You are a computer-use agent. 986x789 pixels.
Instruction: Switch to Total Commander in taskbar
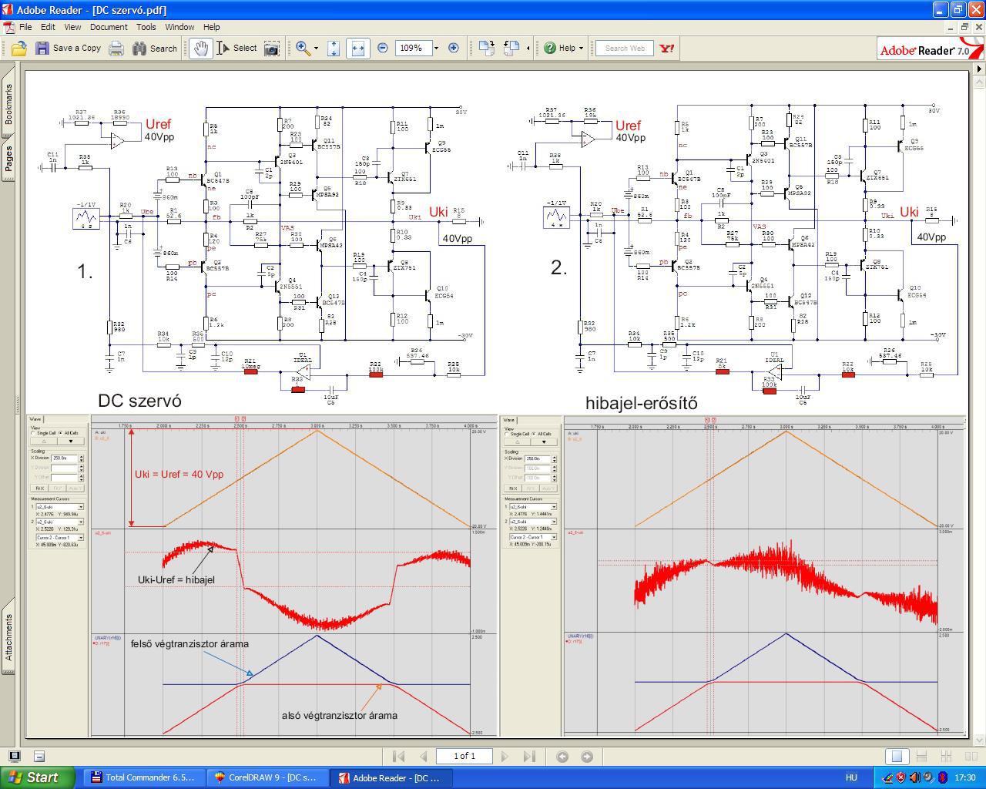pos(143,777)
